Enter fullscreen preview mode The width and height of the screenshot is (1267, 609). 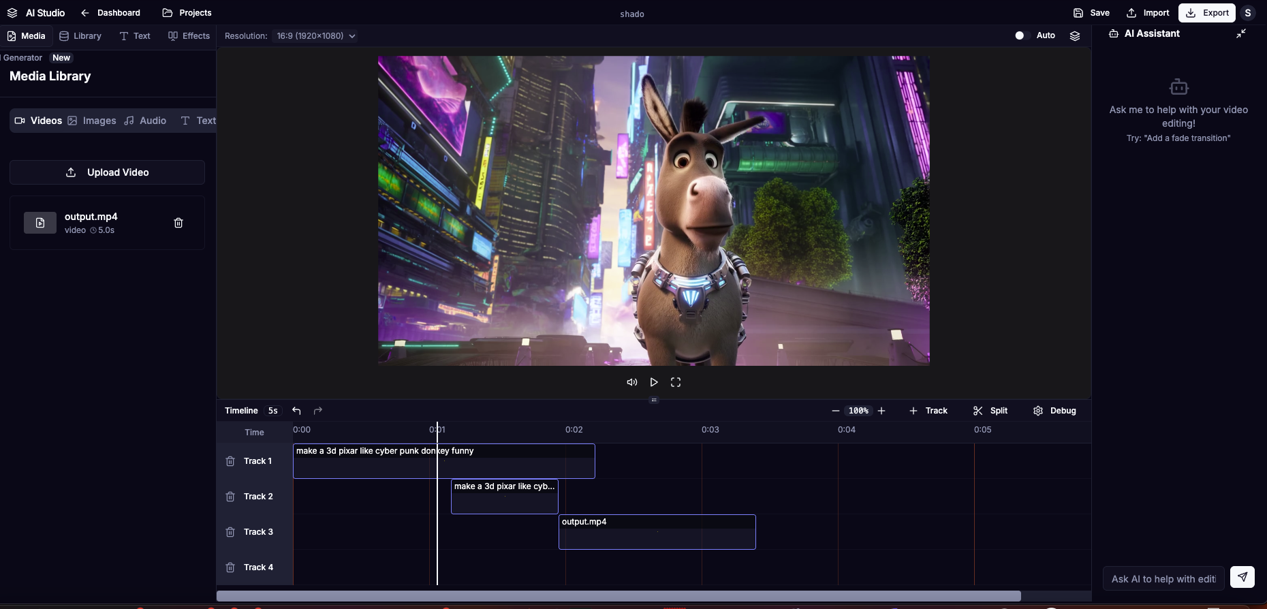coord(675,382)
